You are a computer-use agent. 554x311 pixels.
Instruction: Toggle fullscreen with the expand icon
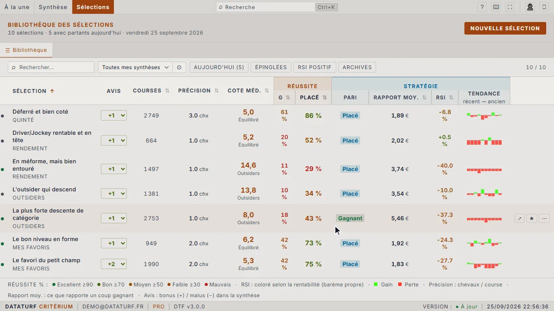pyautogui.click(x=510, y=7)
